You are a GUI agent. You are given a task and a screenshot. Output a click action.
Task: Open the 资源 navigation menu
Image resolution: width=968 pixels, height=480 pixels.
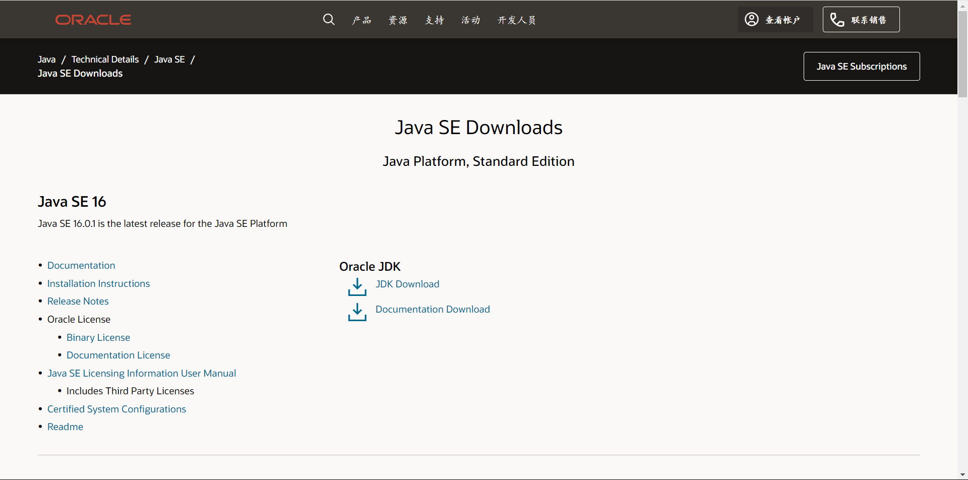pyautogui.click(x=398, y=20)
